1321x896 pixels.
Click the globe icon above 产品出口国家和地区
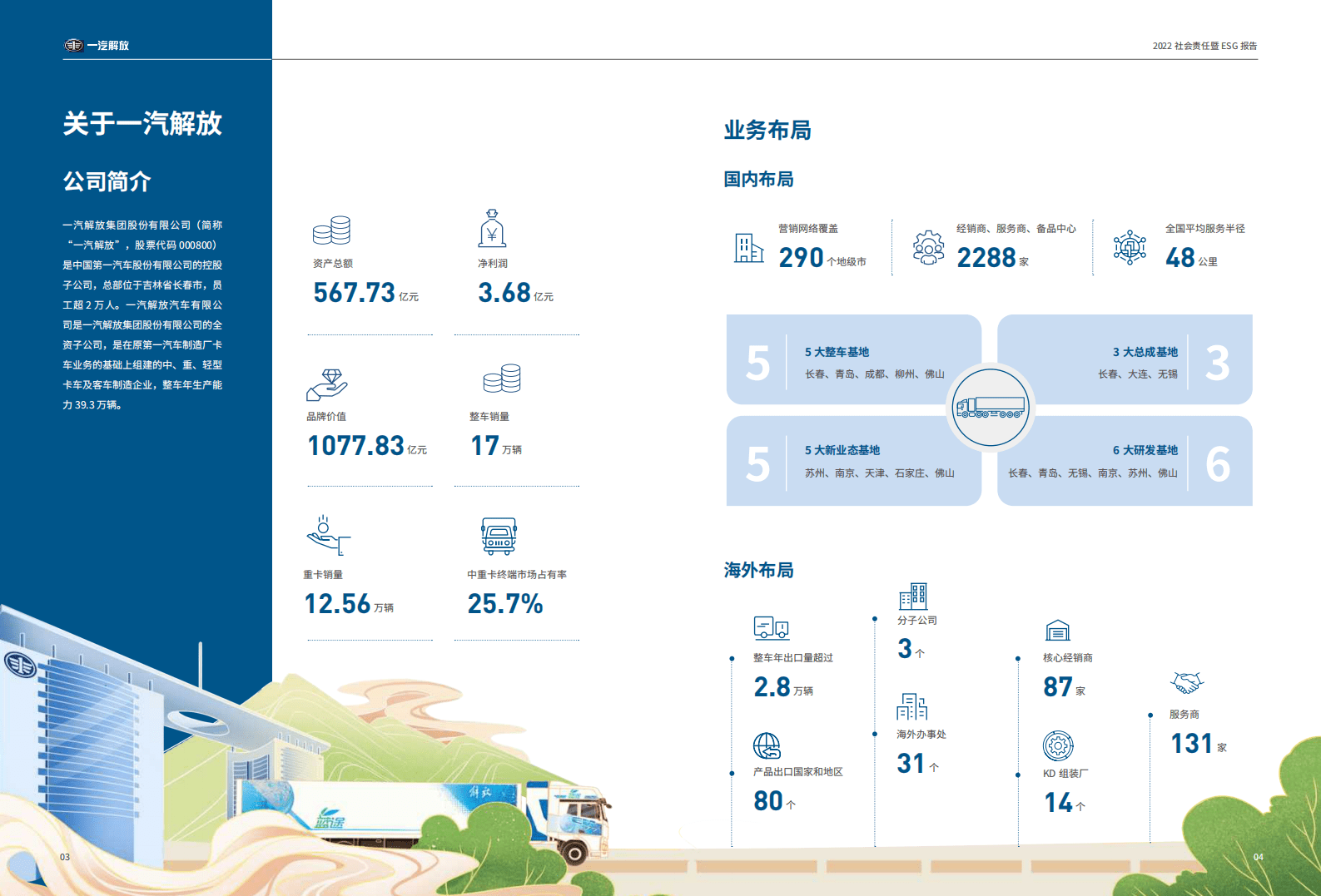point(767,745)
